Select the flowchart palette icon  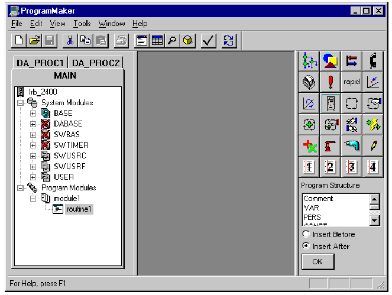click(x=309, y=61)
